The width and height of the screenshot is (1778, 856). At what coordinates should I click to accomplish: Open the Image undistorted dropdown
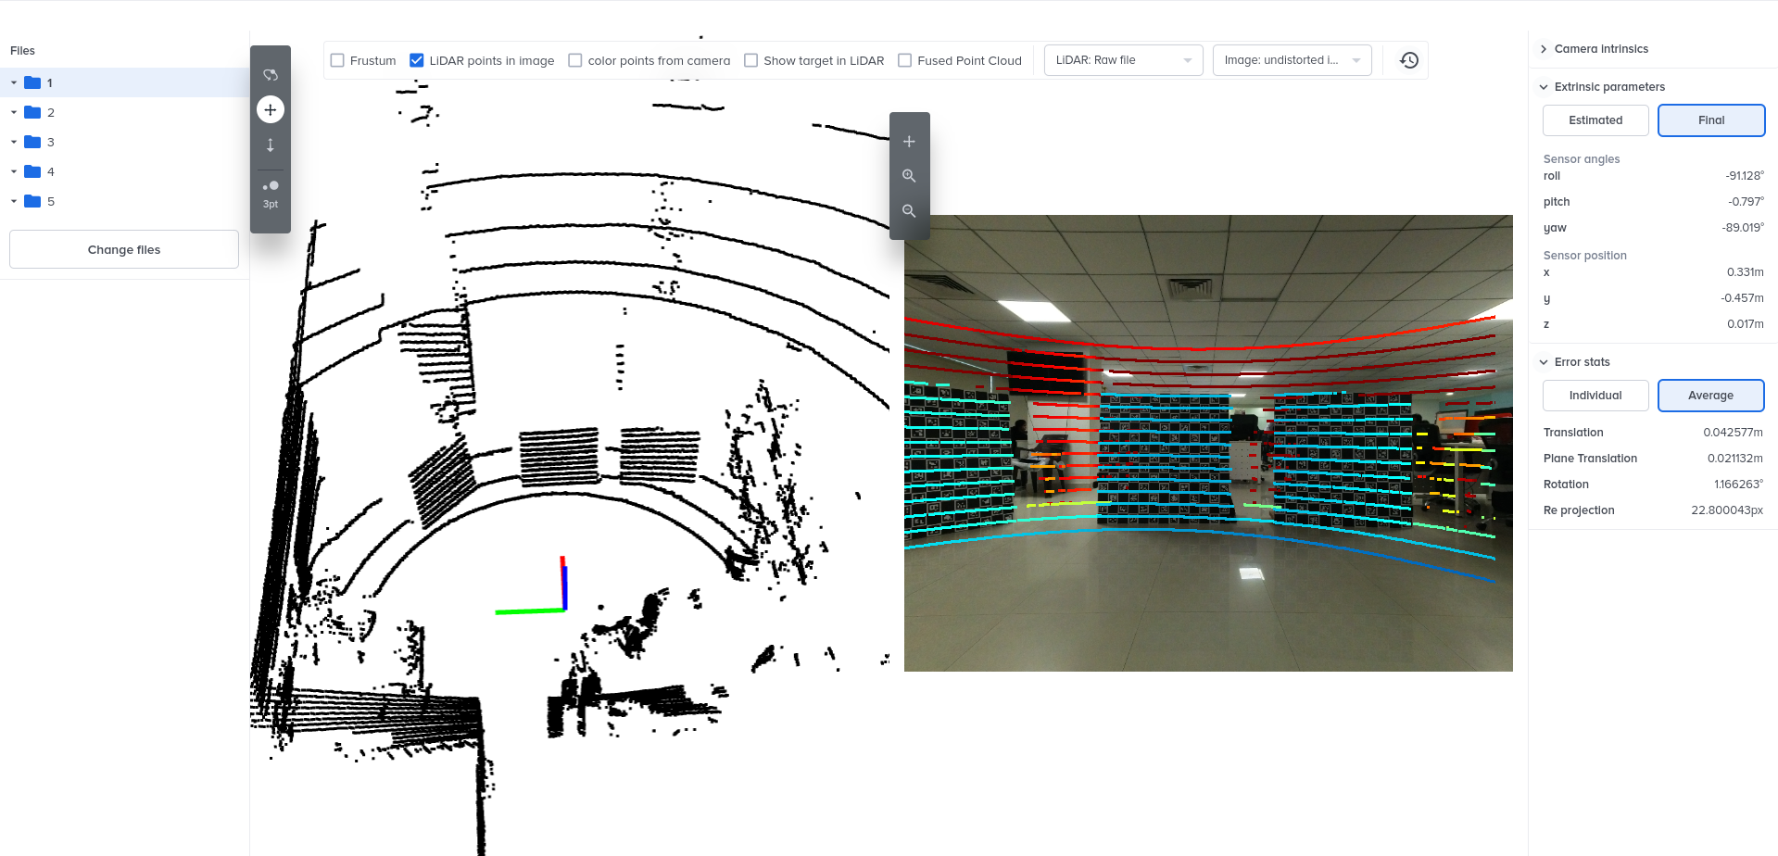click(x=1292, y=60)
